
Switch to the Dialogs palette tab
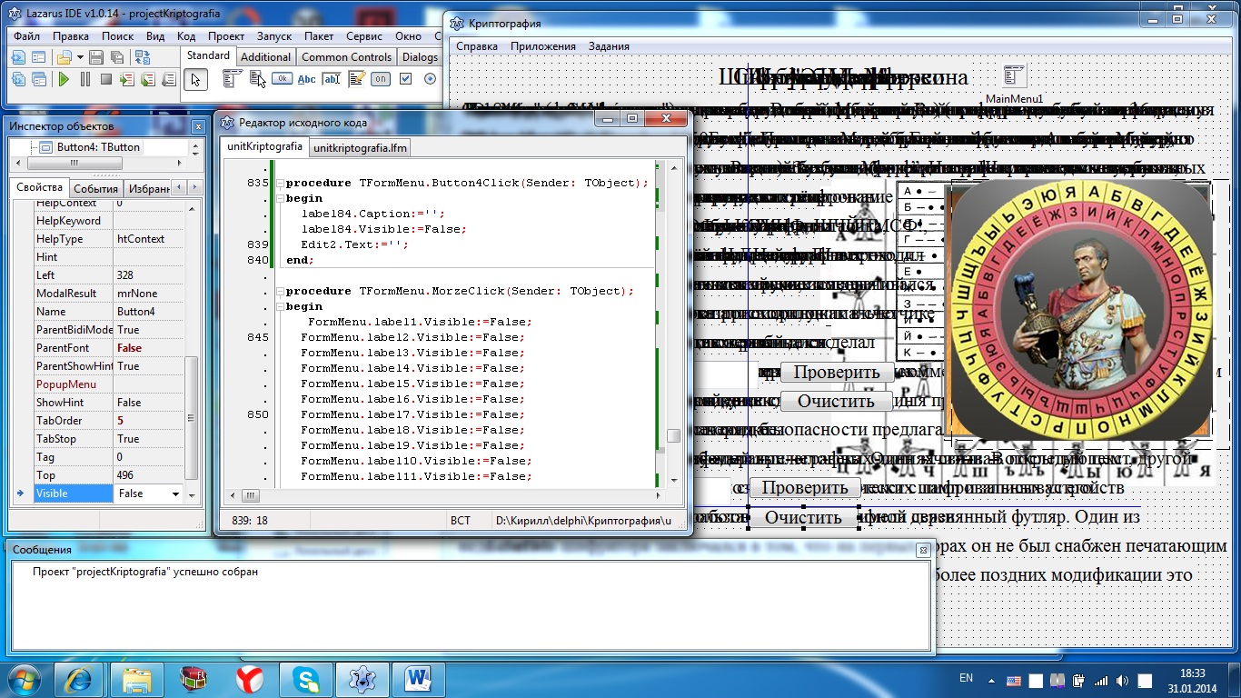[x=420, y=56]
